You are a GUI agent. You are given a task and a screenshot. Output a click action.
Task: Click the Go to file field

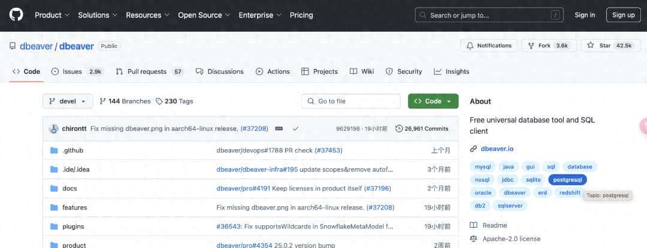(350, 101)
